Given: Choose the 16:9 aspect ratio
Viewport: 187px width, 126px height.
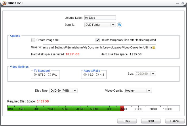Looking at the screenshot, I should tap(85, 74).
